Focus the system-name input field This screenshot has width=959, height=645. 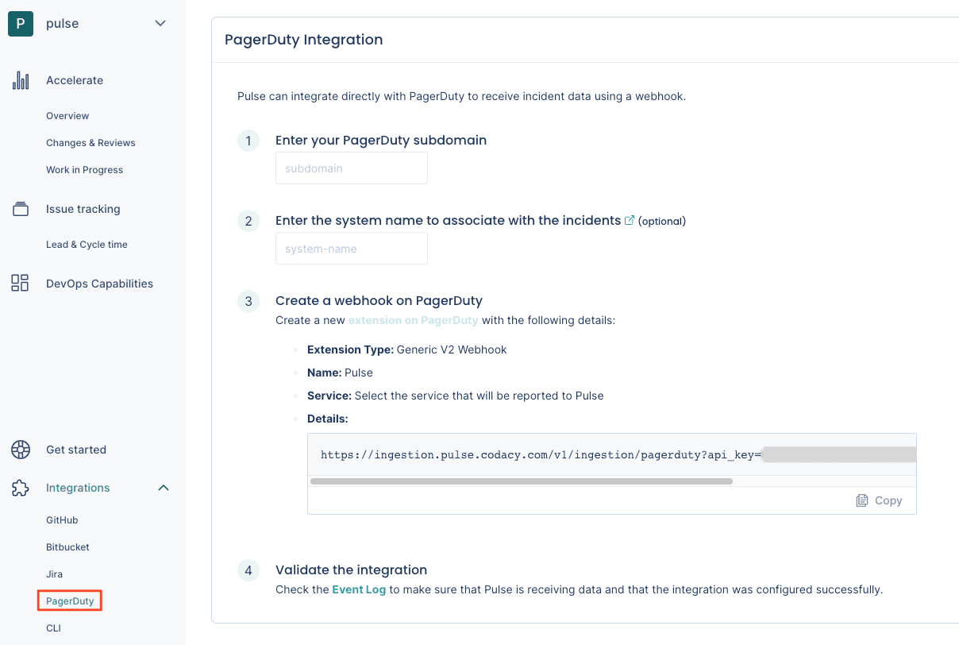coord(351,248)
